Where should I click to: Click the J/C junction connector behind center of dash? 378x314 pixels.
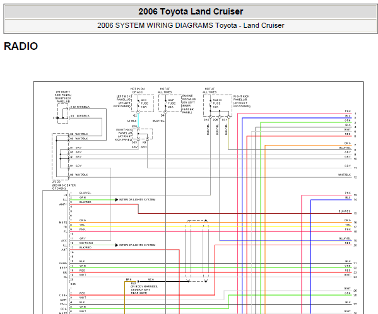tap(61, 156)
